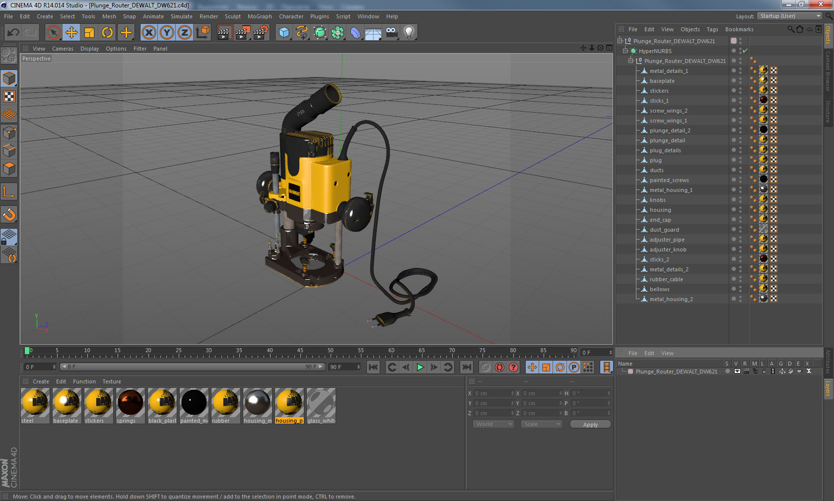Screen dimensions: 834x501
Task: Click the Axis tool icon
Action: [9, 191]
